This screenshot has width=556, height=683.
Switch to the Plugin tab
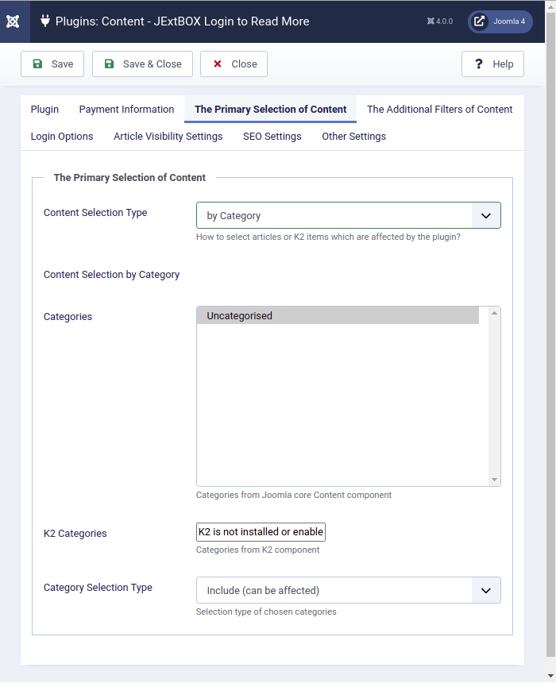44,110
